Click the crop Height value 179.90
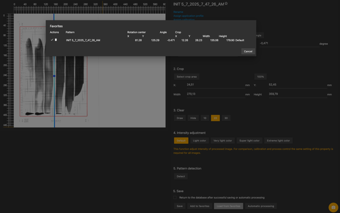This screenshot has width=340, height=213. point(230,40)
